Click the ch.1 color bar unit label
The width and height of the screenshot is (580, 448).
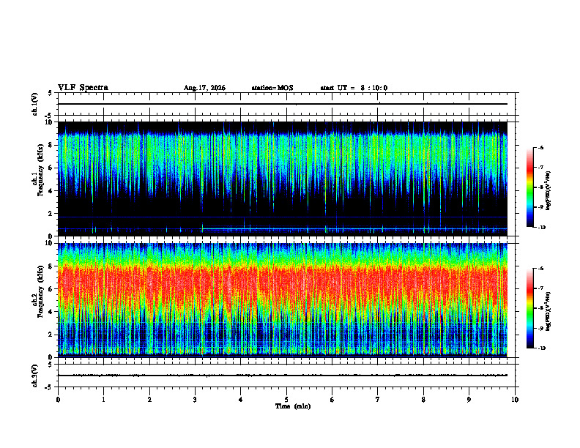pos(549,191)
